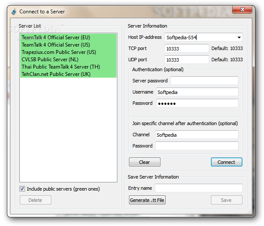Screen dimensions: 264x226
Task: Focus the Entry name field
Action: [x=199, y=188]
